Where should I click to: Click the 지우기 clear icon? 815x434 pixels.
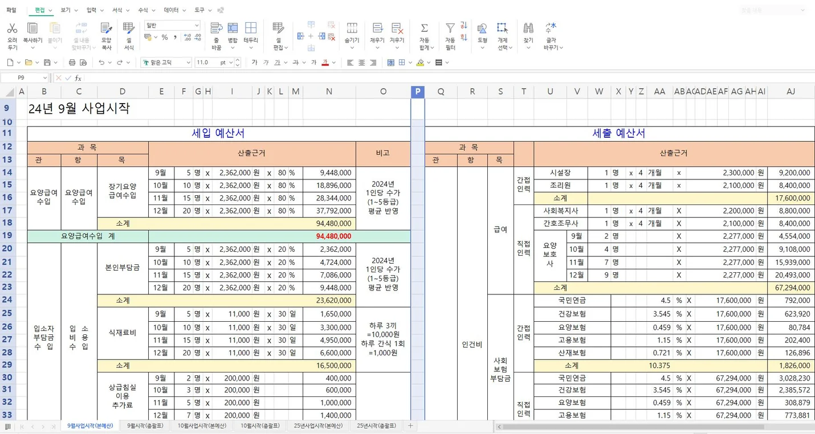[x=397, y=28]
